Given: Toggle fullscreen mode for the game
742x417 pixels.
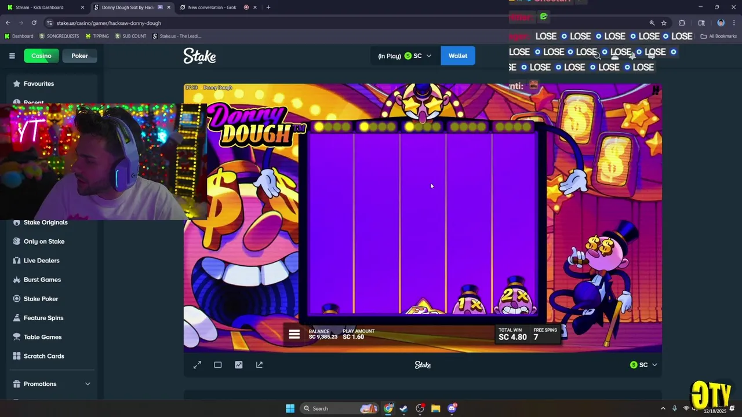Looking at the screenshot, I should pos(197,365).
